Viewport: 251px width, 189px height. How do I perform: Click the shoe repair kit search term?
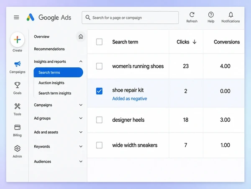128,90
